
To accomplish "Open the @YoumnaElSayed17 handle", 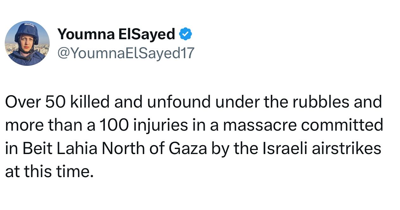I will click(x=125, y=53).
